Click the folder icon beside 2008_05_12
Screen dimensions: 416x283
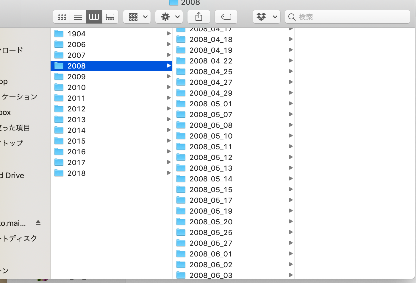pos(181,157)
